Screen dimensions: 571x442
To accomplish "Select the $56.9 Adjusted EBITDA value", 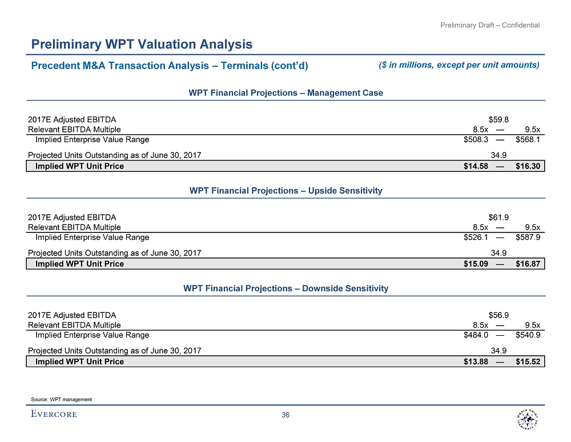I will point(499,315).
